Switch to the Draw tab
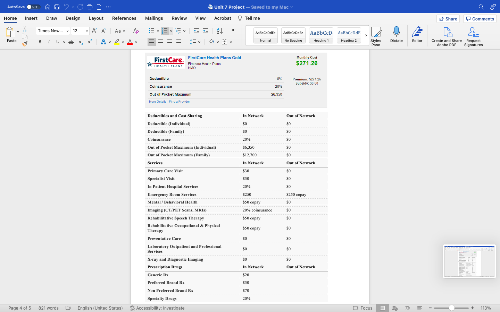This screenshot has height=312, width=500. [52, 18]
